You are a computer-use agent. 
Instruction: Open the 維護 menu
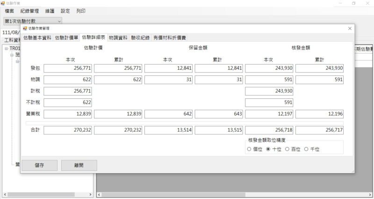[x=50, y=11]
